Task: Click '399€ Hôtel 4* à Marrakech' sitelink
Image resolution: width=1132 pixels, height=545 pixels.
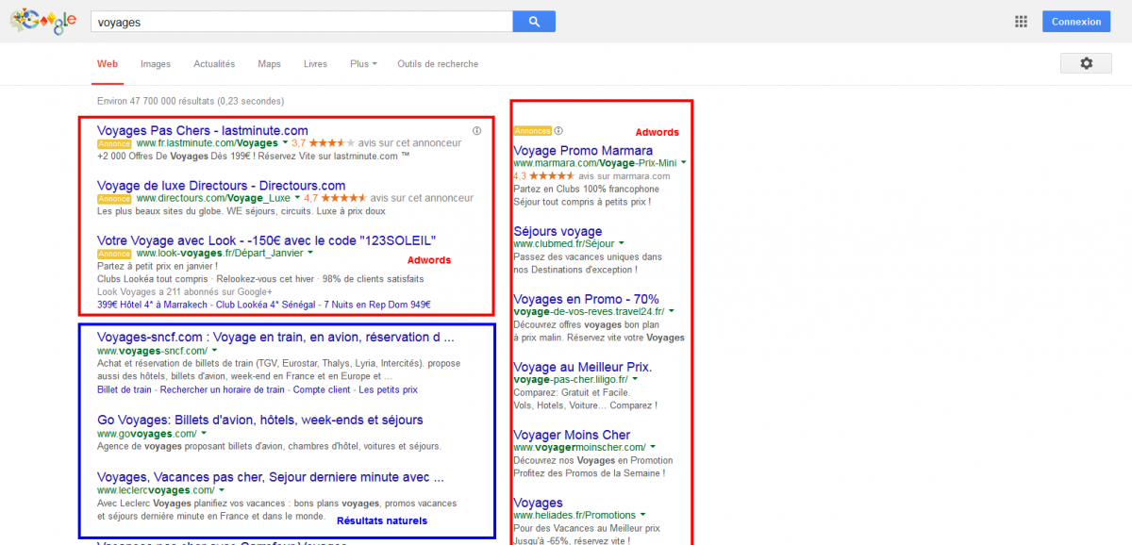Action: (x=152, y=305)
